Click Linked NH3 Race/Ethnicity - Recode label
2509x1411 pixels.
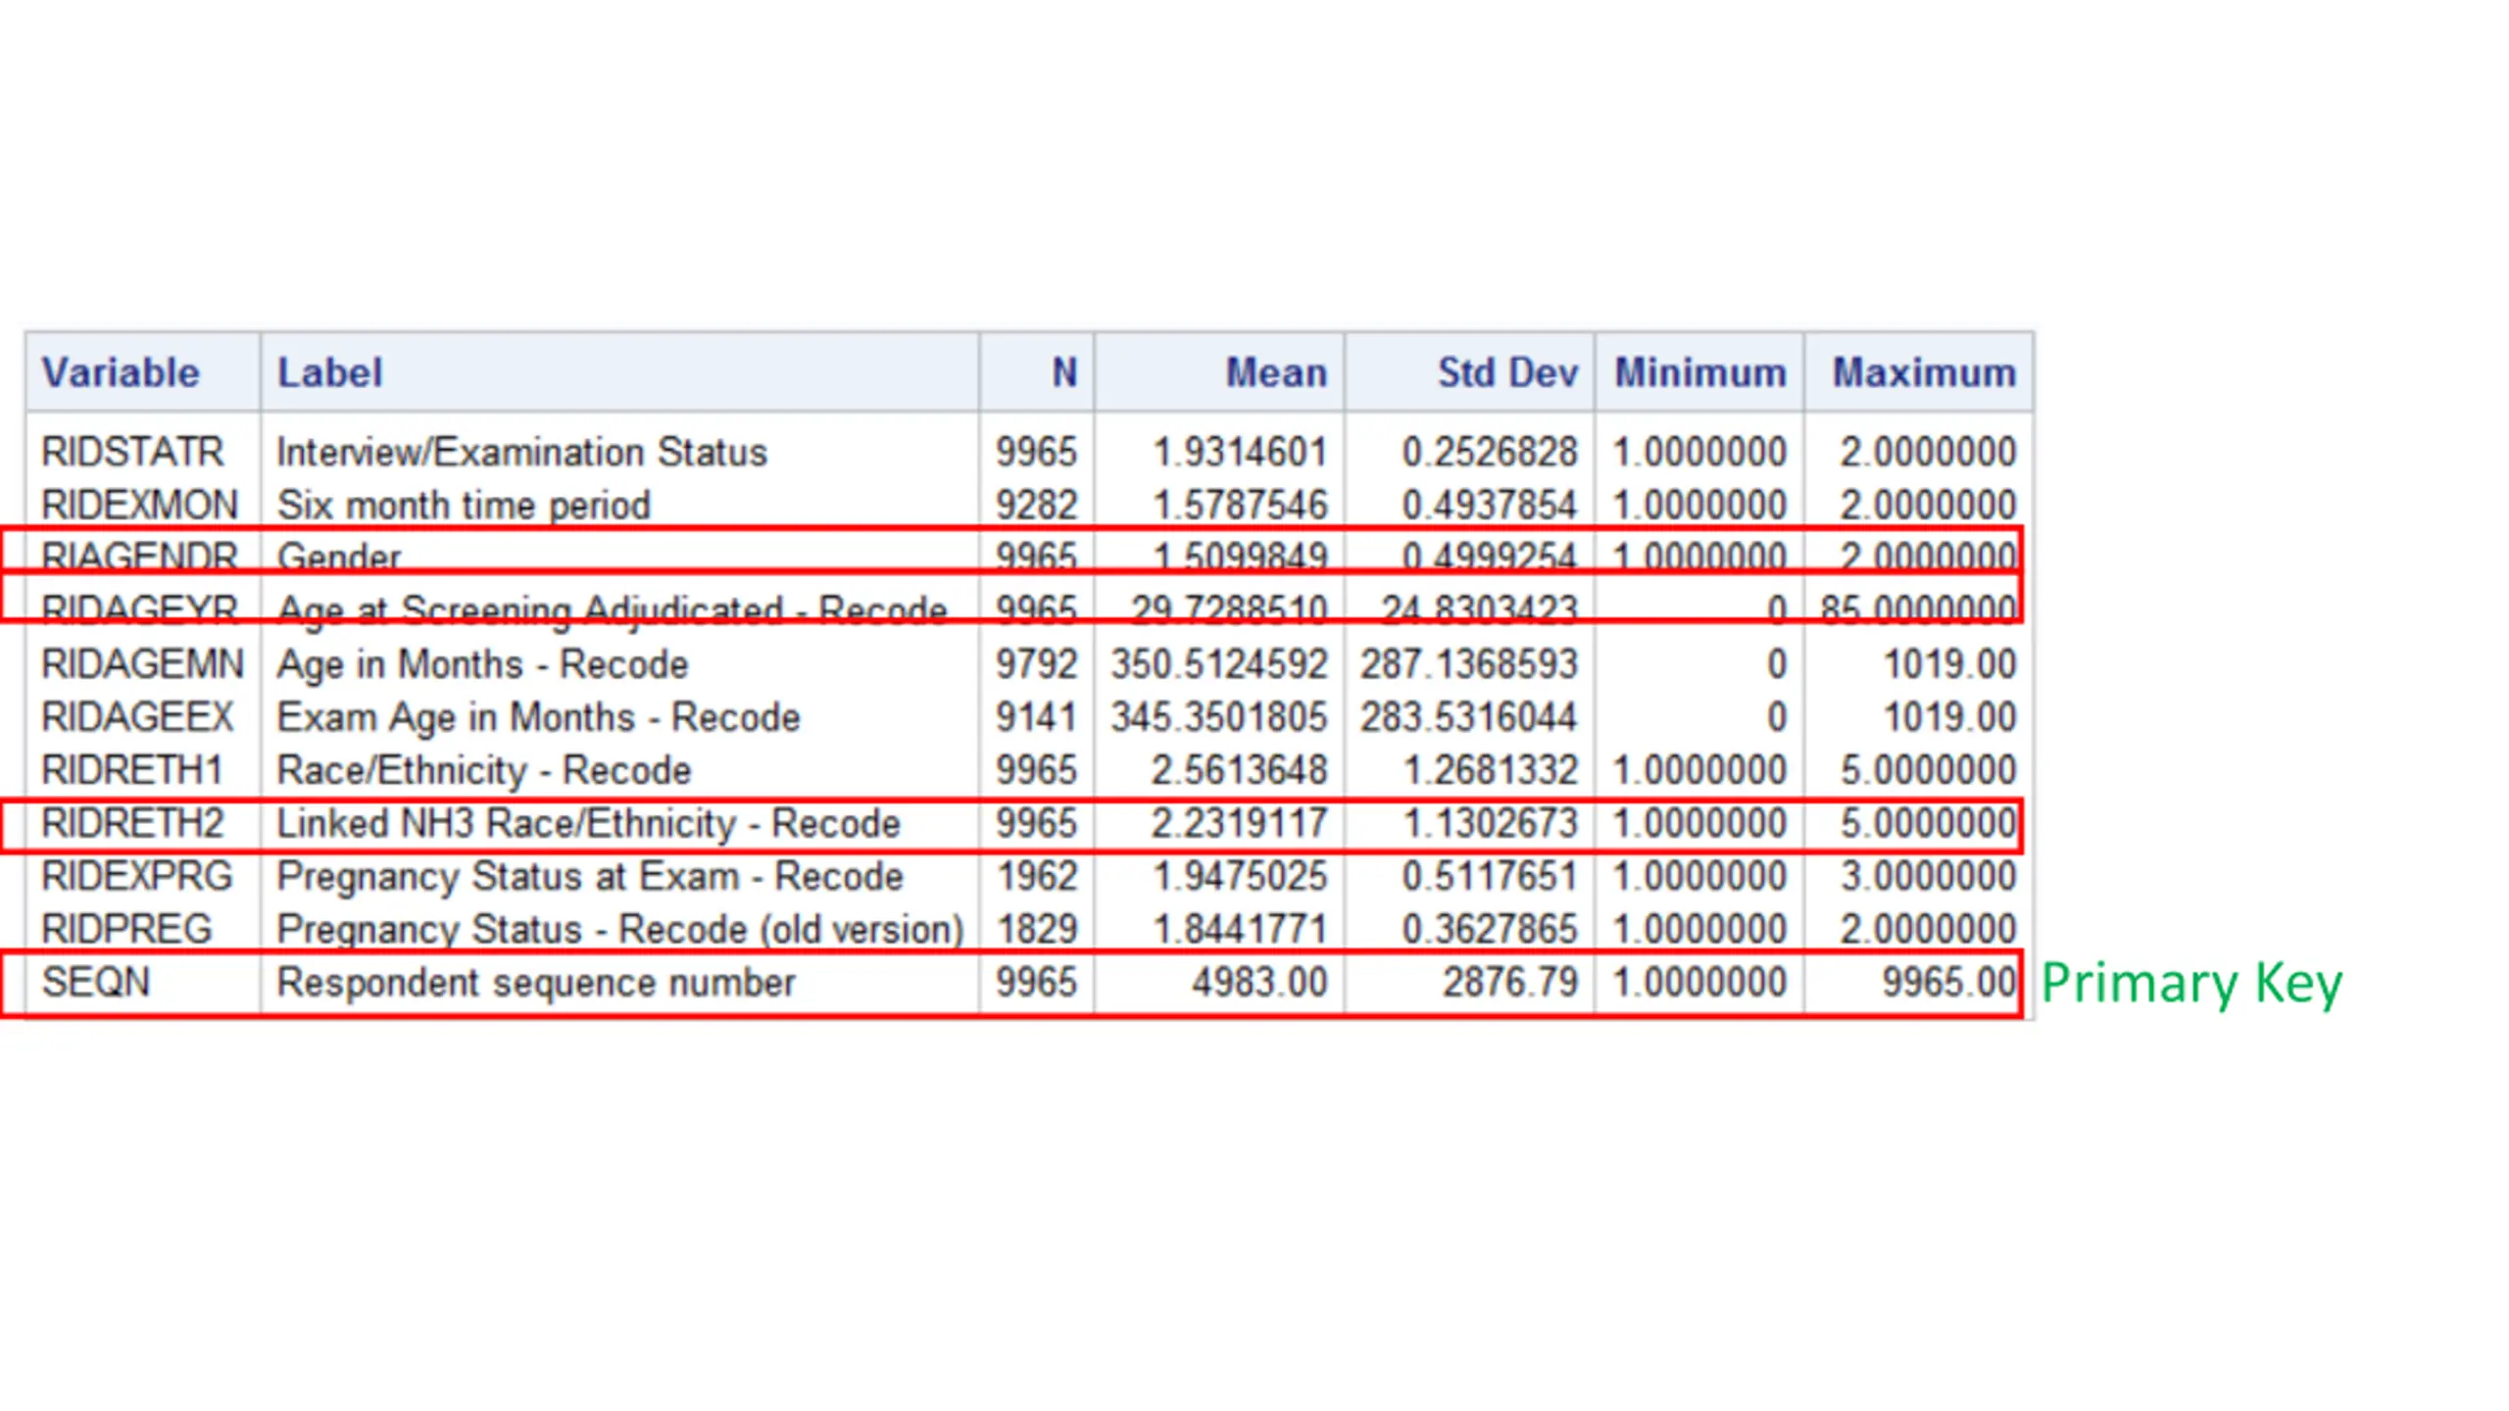pos(588,823)
